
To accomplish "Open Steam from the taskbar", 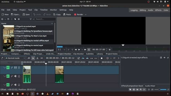I will pyautogui.click(x=53, y=94).
